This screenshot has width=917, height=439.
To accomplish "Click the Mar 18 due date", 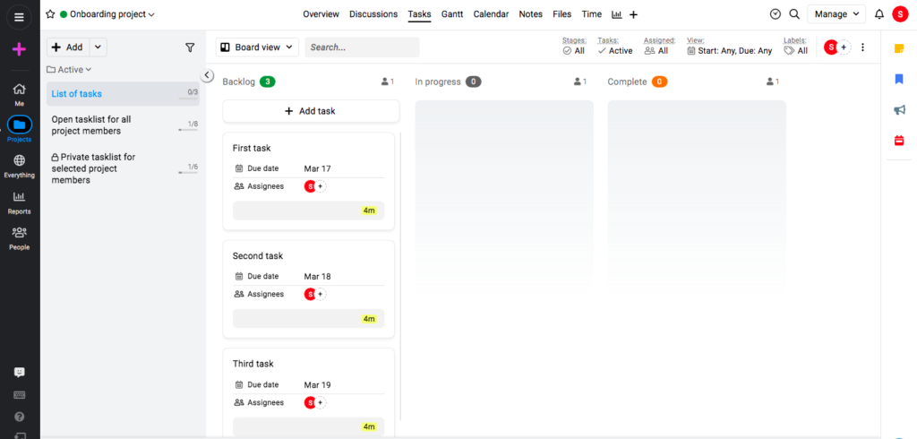I will tap(317, 276).
